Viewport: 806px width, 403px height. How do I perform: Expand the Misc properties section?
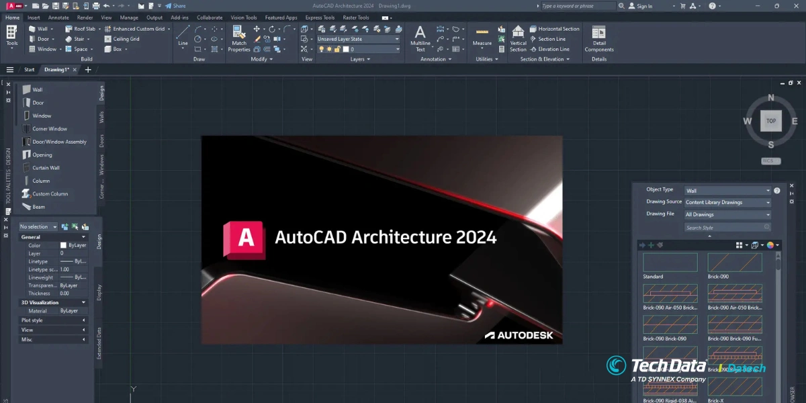click(53, 340)
